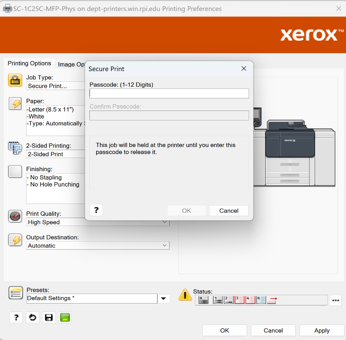The height and width of the screenshot is (340, 346).
Task: Click the 2-Sided Printing pages icon
Action: [x=15, y=148]
